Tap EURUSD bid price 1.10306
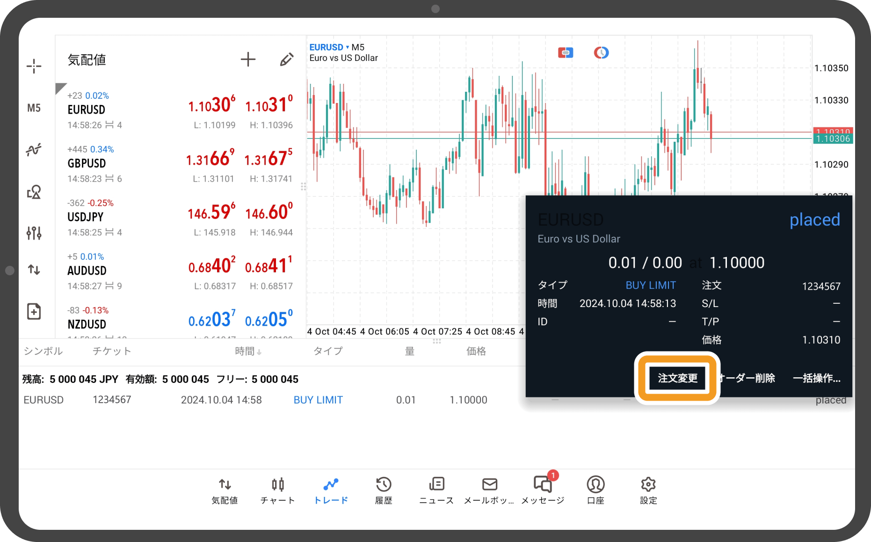Viewport: 871px width, 542px height. pyautogui.click(x=211, y=104)
